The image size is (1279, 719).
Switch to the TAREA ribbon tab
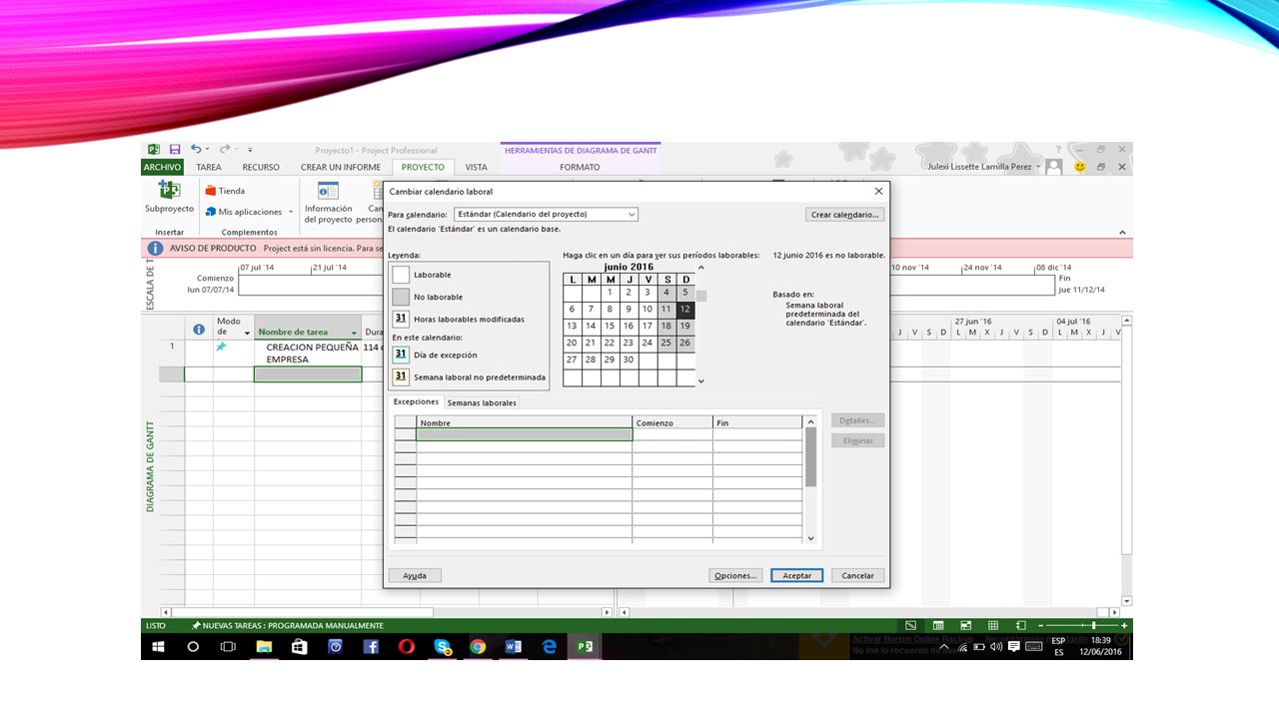click(209, 167)
